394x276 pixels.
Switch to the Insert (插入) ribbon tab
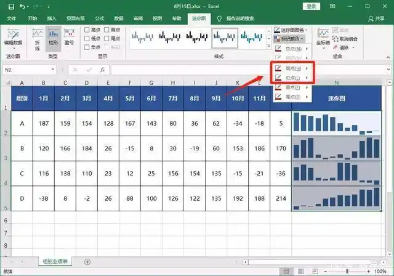[52, 18]
